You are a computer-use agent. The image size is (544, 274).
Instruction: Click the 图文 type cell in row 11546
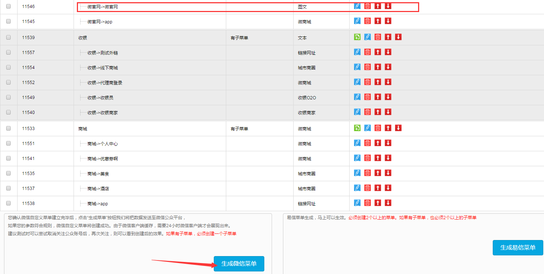point(302,7)
